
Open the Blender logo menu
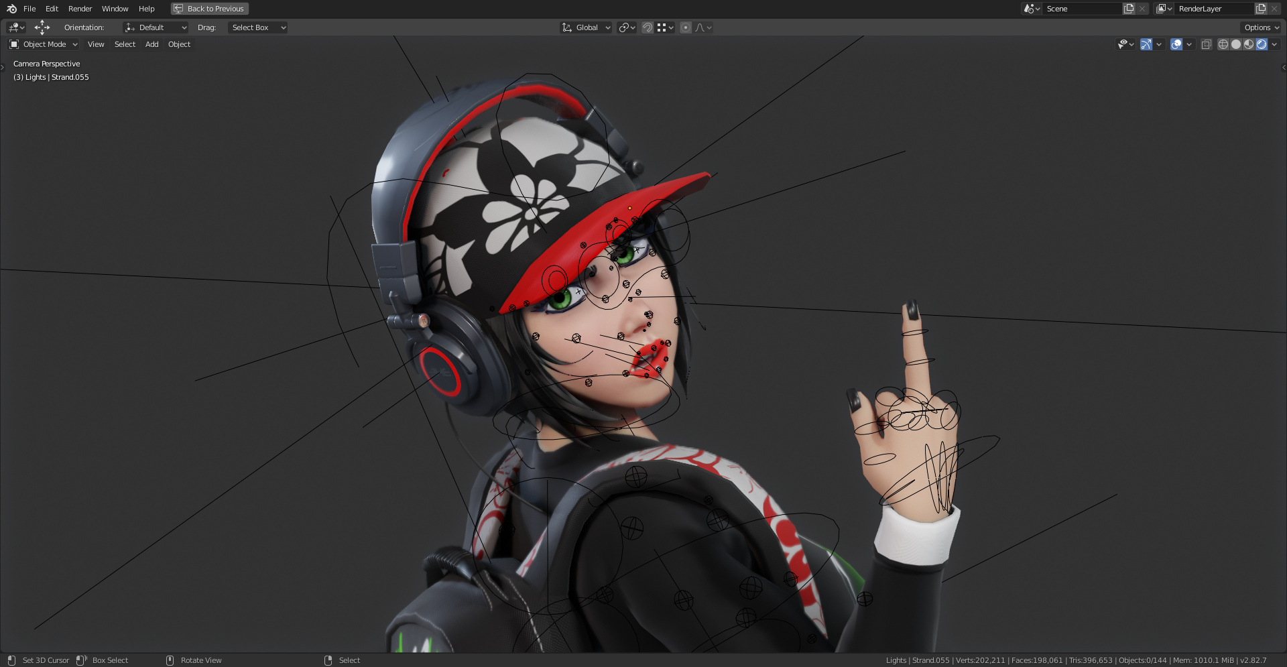point(11,9)
